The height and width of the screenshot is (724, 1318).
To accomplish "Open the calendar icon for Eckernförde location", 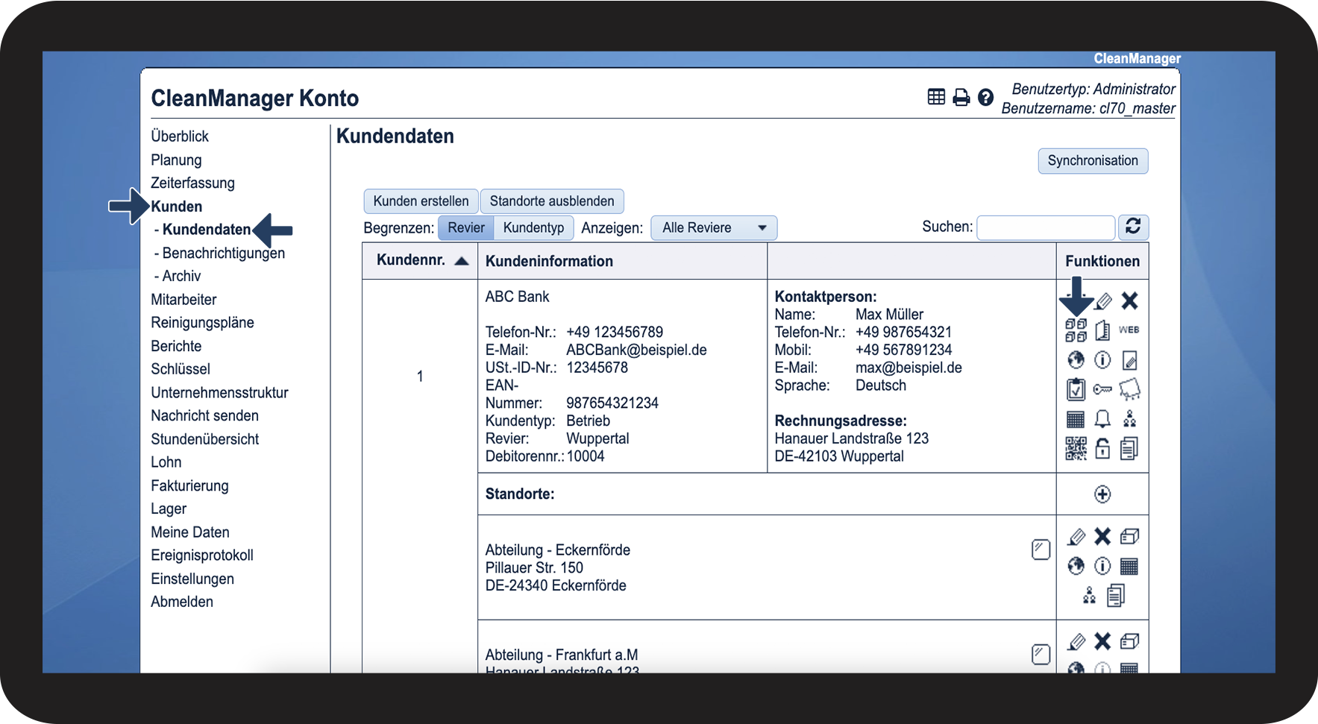I will pos(1129,567).
